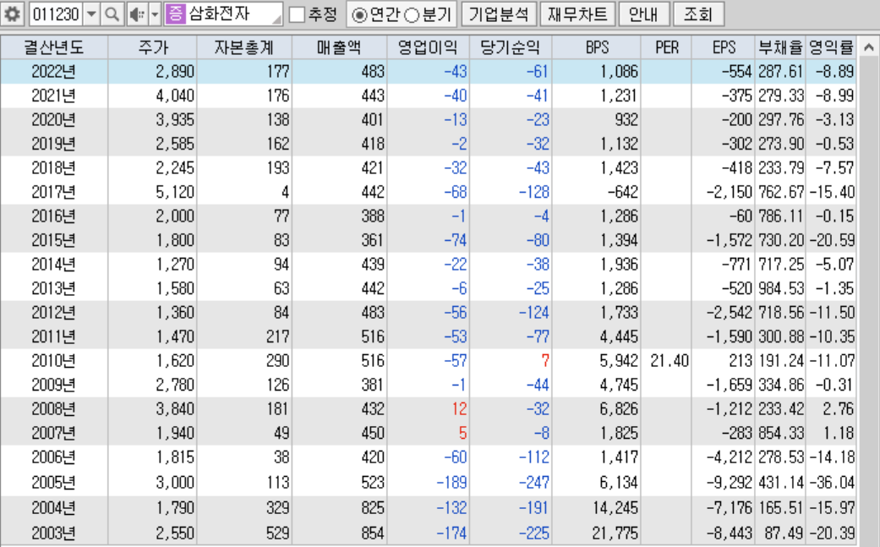This screenshot has width=880, height=547.
Task: Select the 2006년 row
Action: point(429,457)
